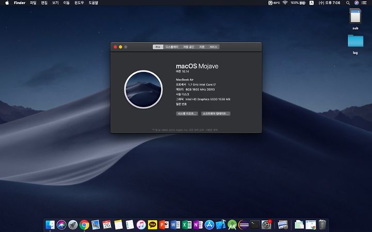Open the input source A menu

(312, 3)
